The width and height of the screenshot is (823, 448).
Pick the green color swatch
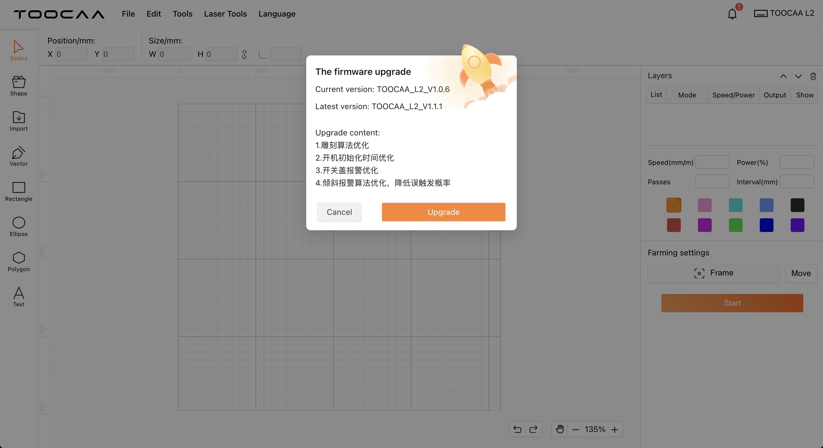[735, 225]
